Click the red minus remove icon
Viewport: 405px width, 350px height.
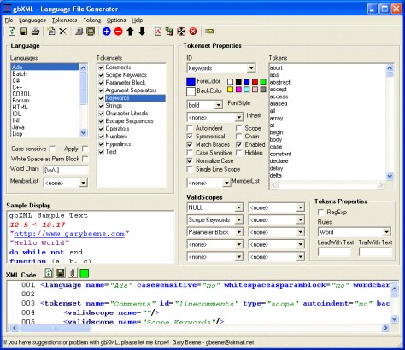(x=119, y=32)
